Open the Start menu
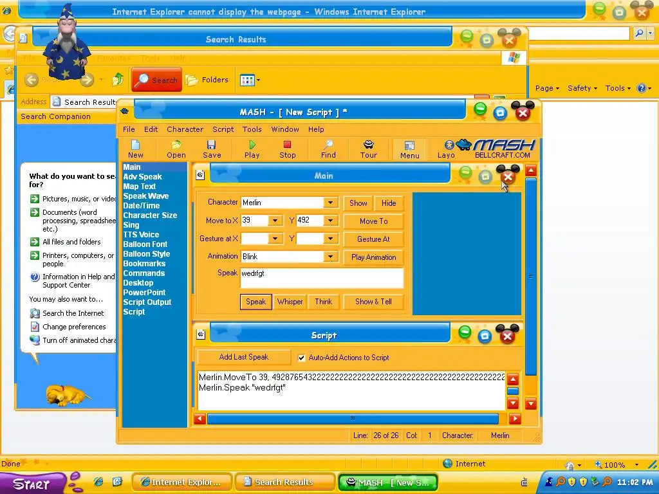This screenshot has width=659, height=494. pyautogui.click(x=32, y=484)
